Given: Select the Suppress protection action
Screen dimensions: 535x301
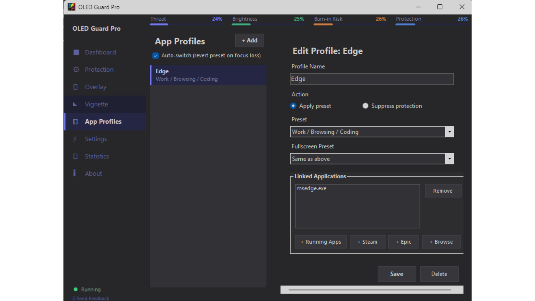Looking at the screenshot, I should tap(365, 106).
